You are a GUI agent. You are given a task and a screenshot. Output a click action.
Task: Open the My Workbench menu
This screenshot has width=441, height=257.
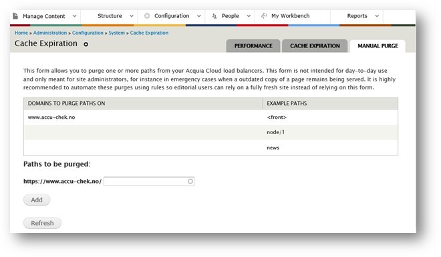click(x=290, y=16)
